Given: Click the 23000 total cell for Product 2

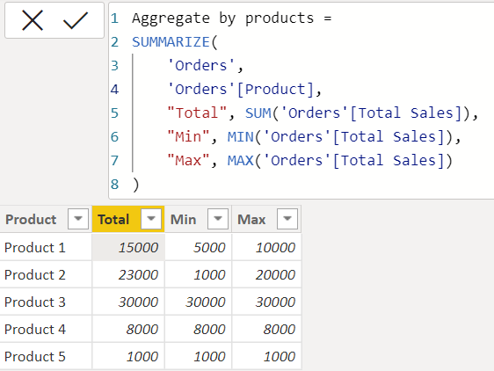Looking at the screenshot, I should pos(128,274).
